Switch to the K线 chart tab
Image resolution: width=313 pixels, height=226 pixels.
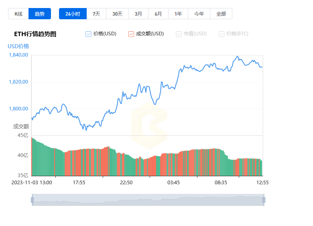click(x=18, y=14)
